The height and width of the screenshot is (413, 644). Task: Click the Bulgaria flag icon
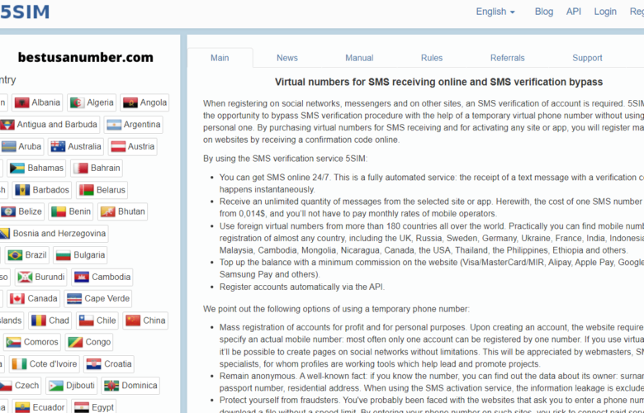tap(64, 255)
